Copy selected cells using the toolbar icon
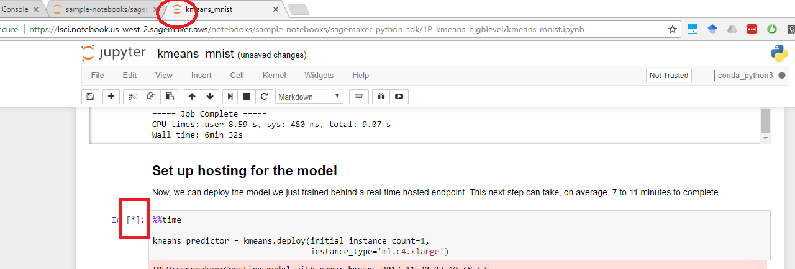This screenshot has height=269, width=795. pos(150,97)
